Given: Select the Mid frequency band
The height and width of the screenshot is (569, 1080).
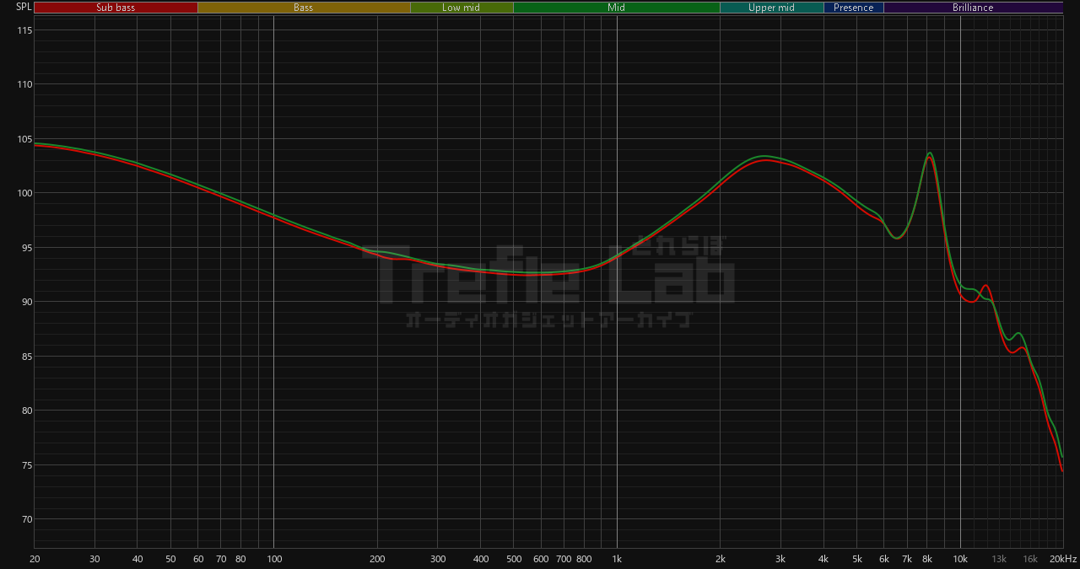Looking at the screenshot, I should [x=616, y=7].
